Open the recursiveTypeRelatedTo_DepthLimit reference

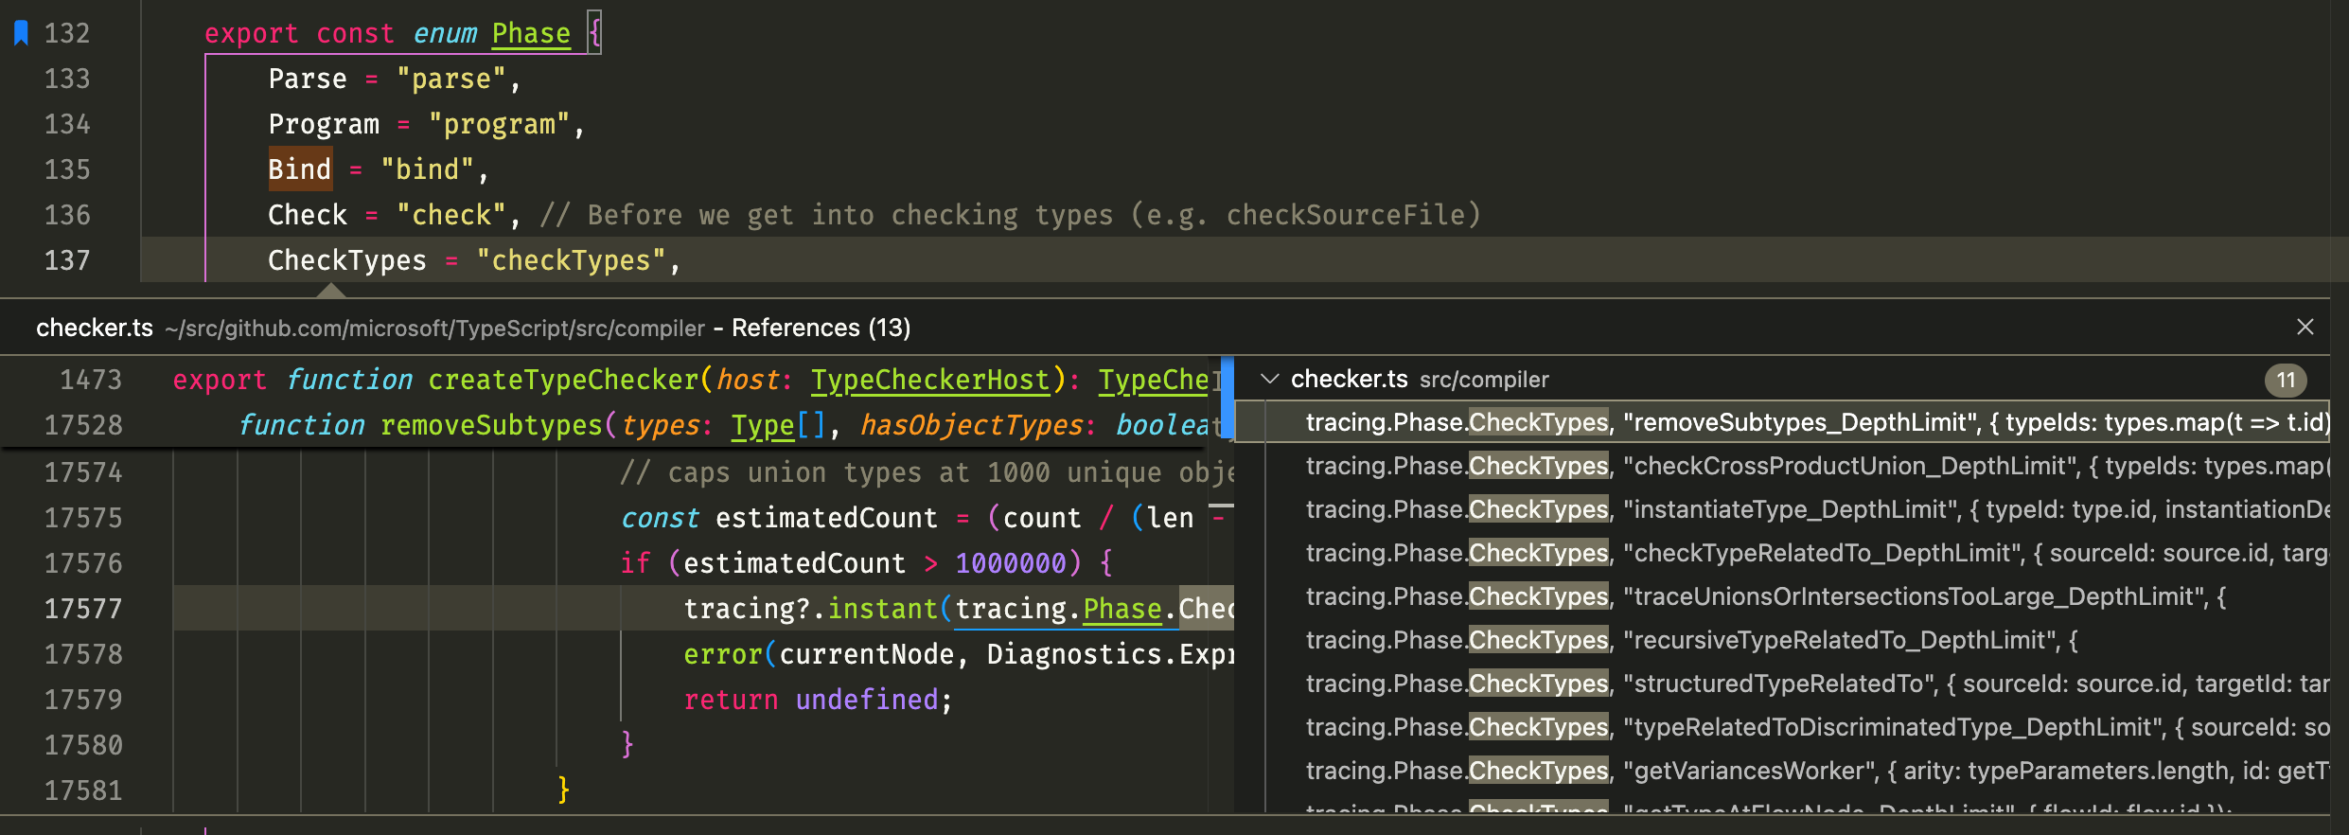[1798, 640]
